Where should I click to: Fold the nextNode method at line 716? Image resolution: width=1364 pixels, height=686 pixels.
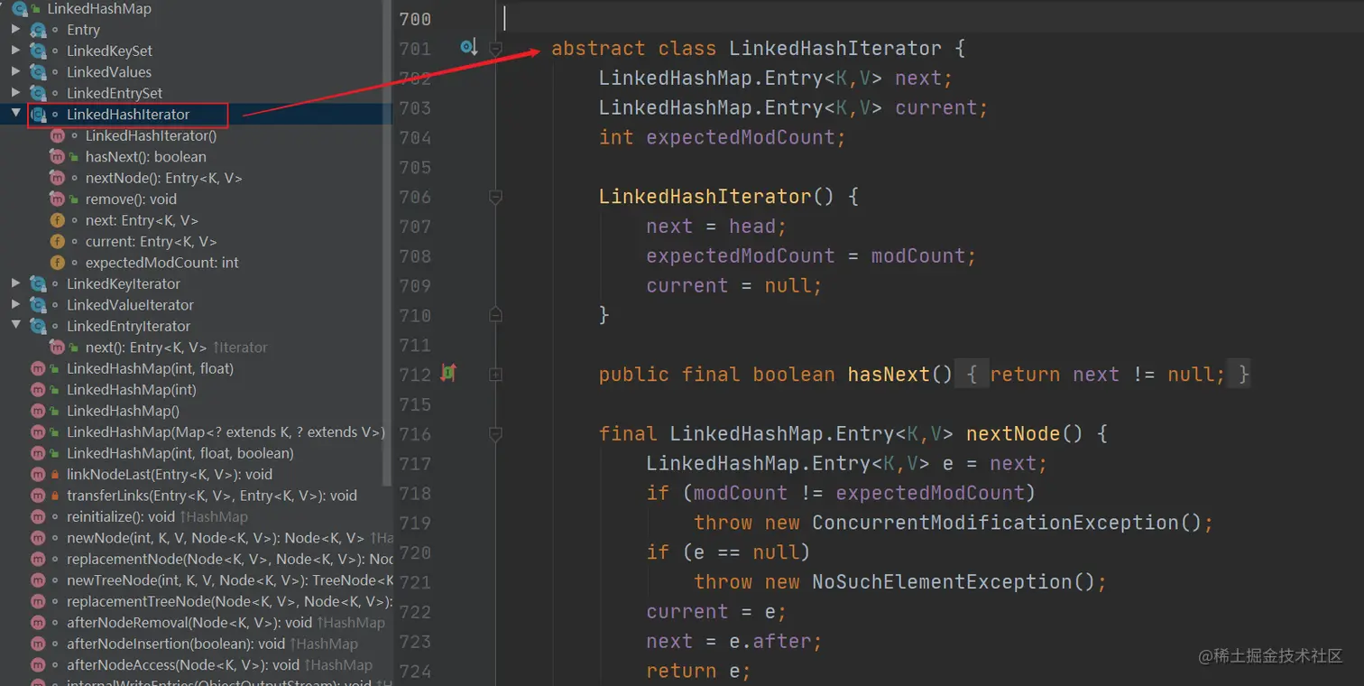pos(495,434)
